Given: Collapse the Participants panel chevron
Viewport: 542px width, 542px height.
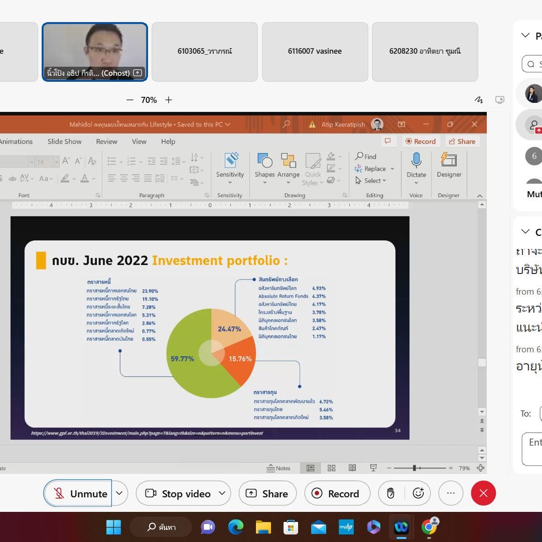Looking at the screenshot, I should click(525, 36).
